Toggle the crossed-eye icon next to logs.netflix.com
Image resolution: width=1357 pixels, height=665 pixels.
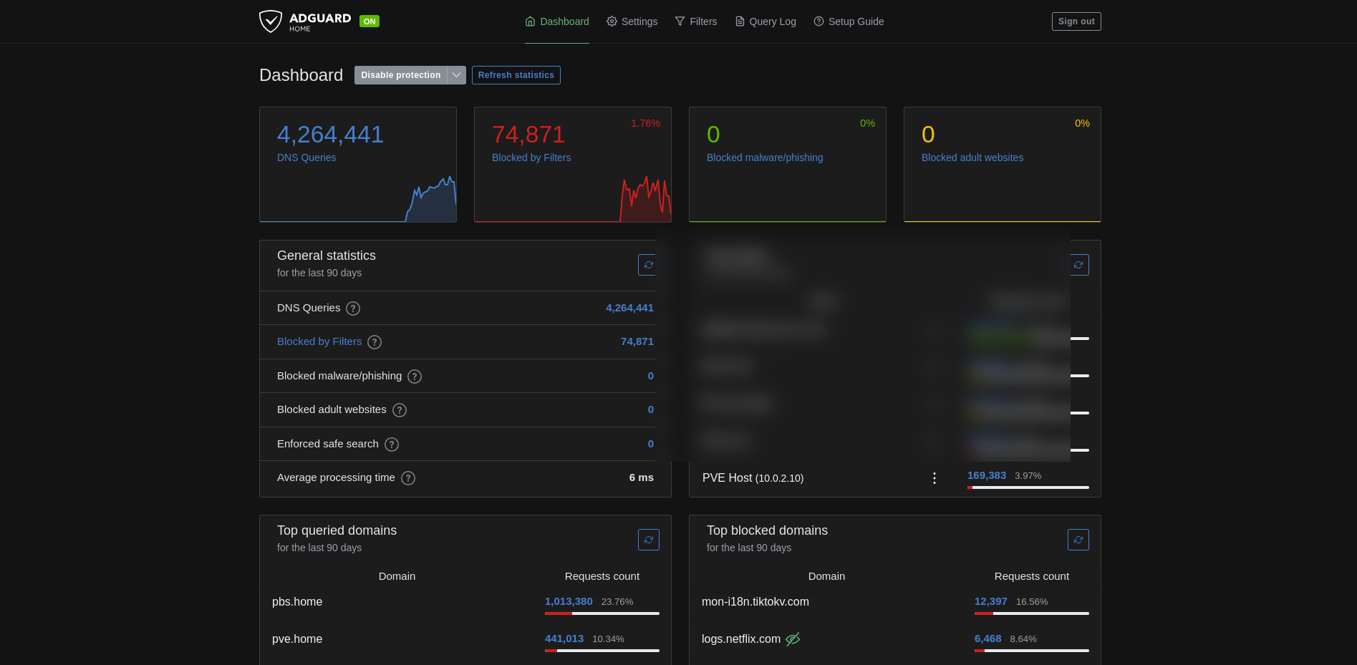(793, 639)
